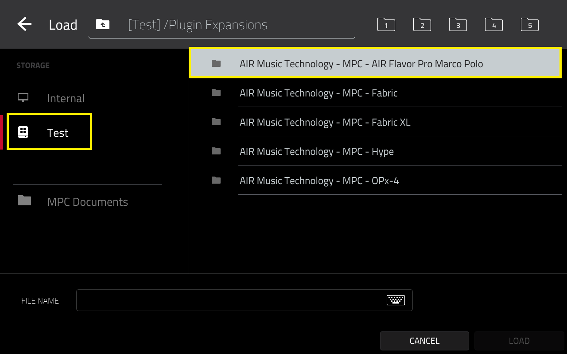Open folder shortcut 4

[493, 24]
